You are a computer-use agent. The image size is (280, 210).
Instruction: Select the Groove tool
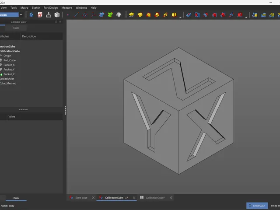tap(206, 14)
